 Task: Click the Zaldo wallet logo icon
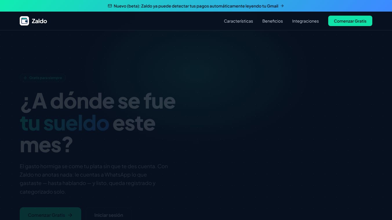pyautogui.click(x=24, y=21)
